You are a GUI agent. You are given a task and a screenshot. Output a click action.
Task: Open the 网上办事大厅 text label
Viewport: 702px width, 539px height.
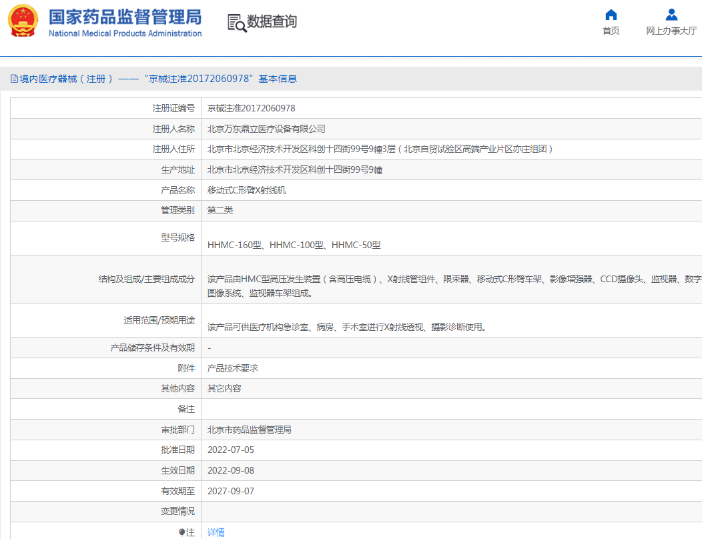point(671,31)
